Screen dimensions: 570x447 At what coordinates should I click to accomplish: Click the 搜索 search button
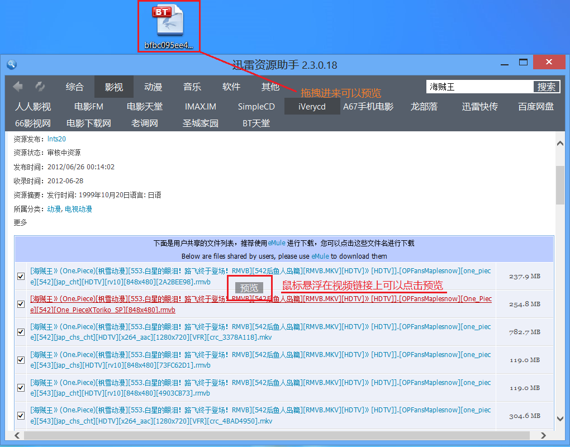click(x=546, y=87)
